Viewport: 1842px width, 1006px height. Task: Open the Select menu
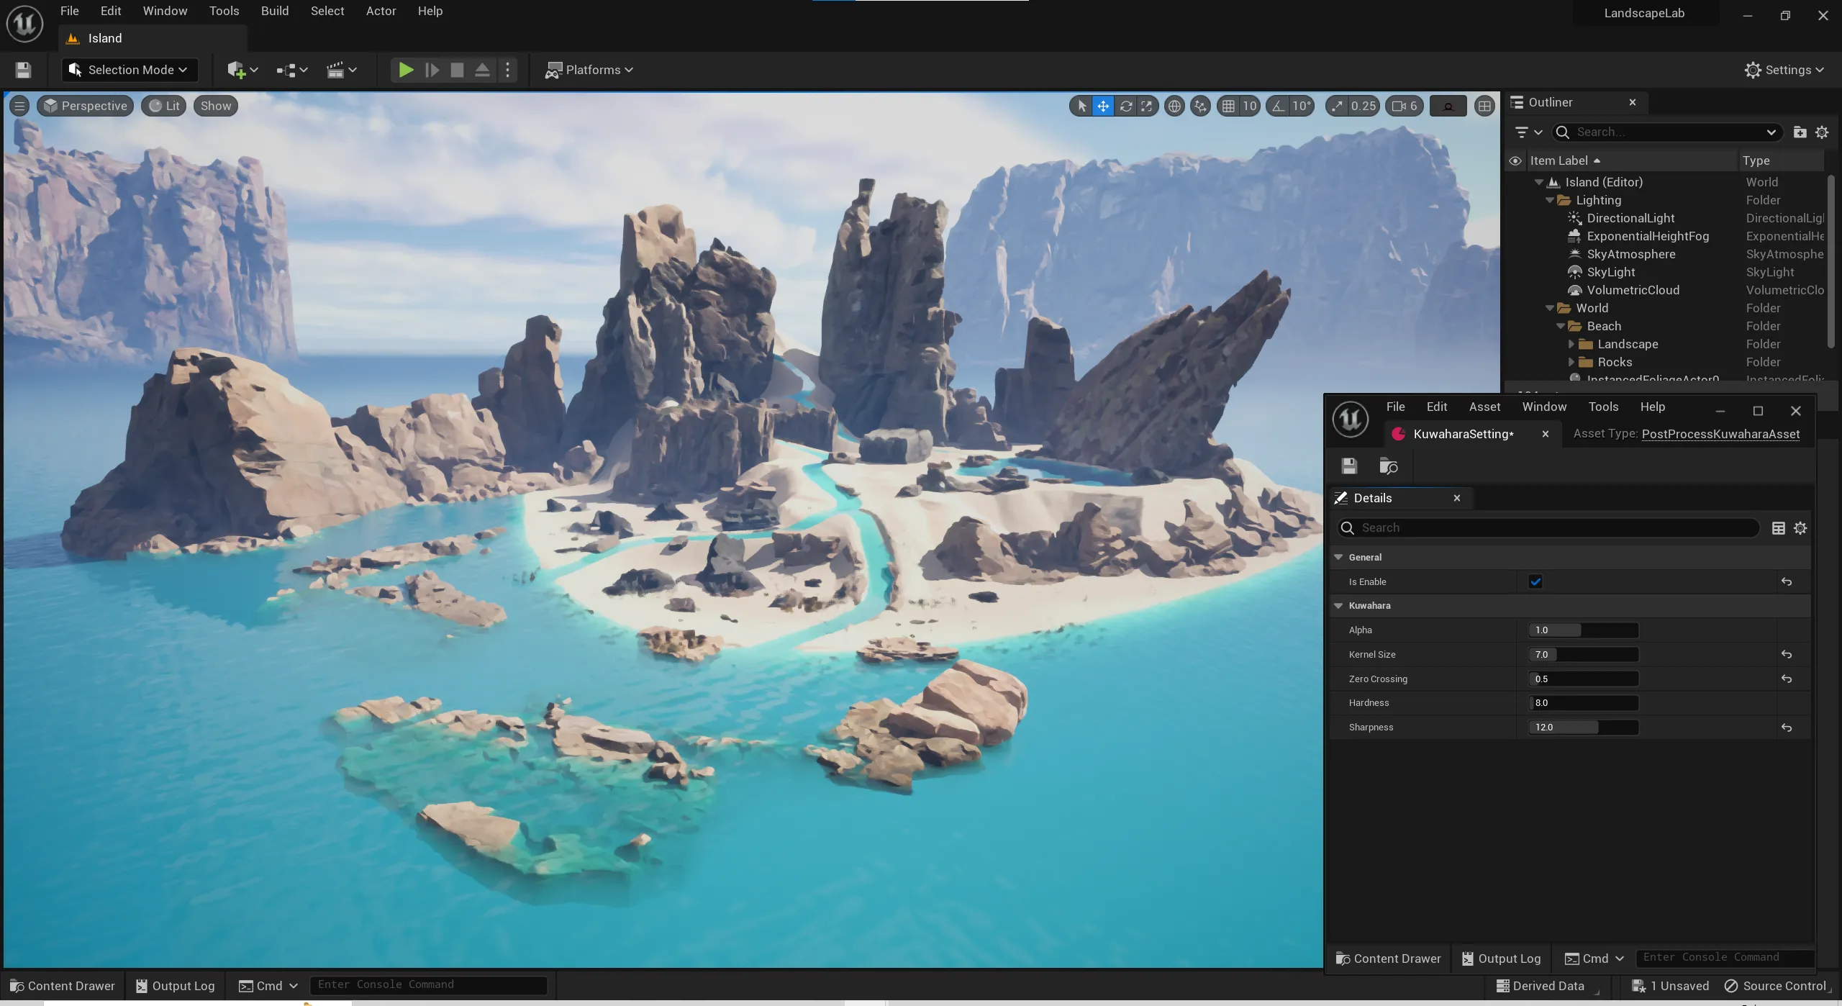coord(327,11)
